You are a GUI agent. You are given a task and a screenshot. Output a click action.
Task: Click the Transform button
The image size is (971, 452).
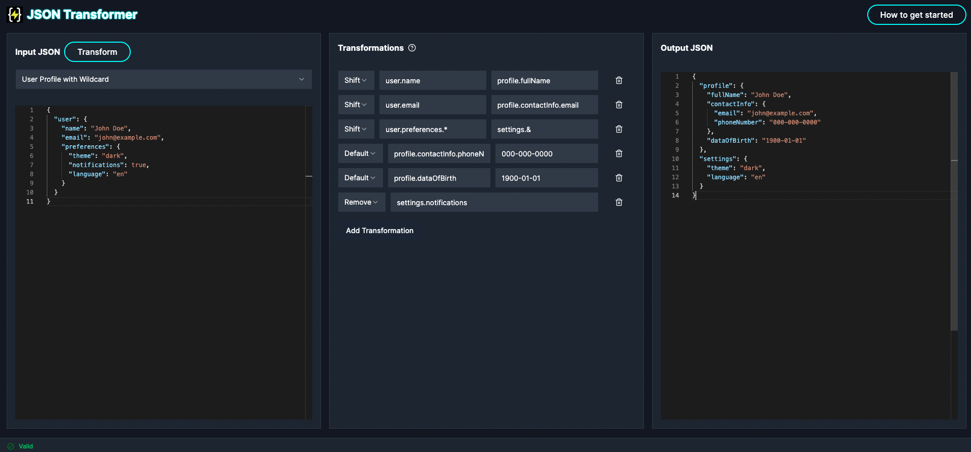[97, 52]
